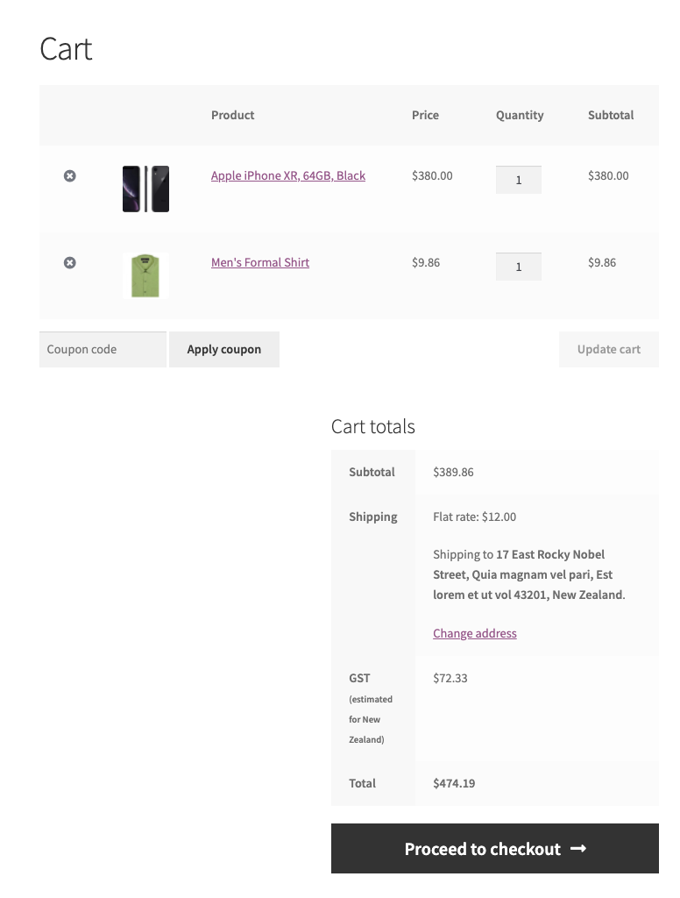Image resolution: width=680 pixels, height=898 pixels.
Task: Open the green formal shirt thumbnail
Action: click(145, 275)
